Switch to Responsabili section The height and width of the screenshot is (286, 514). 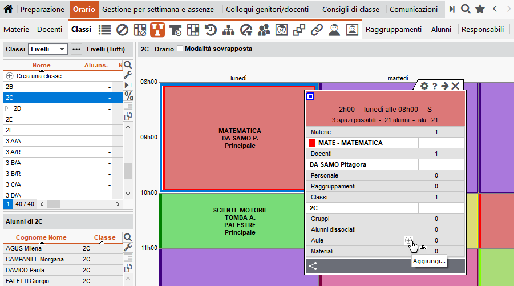[483, 30]
